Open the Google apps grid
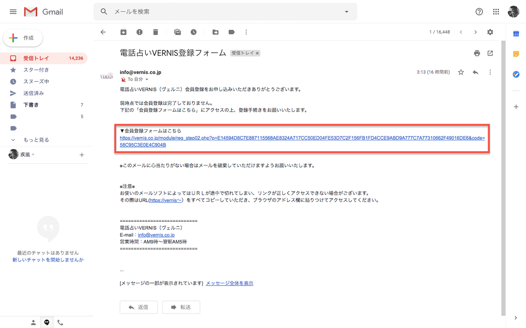 [x=496, y=12]
